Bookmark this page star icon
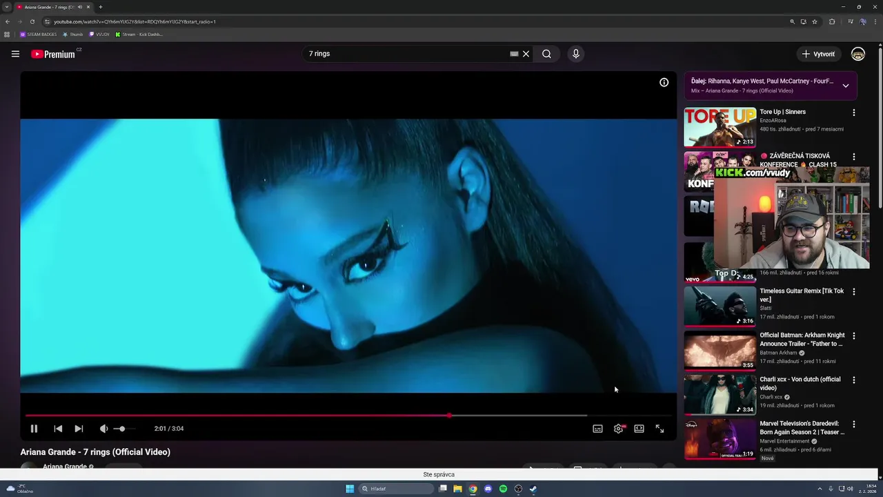The height and width of the screenshot is (497, 883). (x=815, y=21)
